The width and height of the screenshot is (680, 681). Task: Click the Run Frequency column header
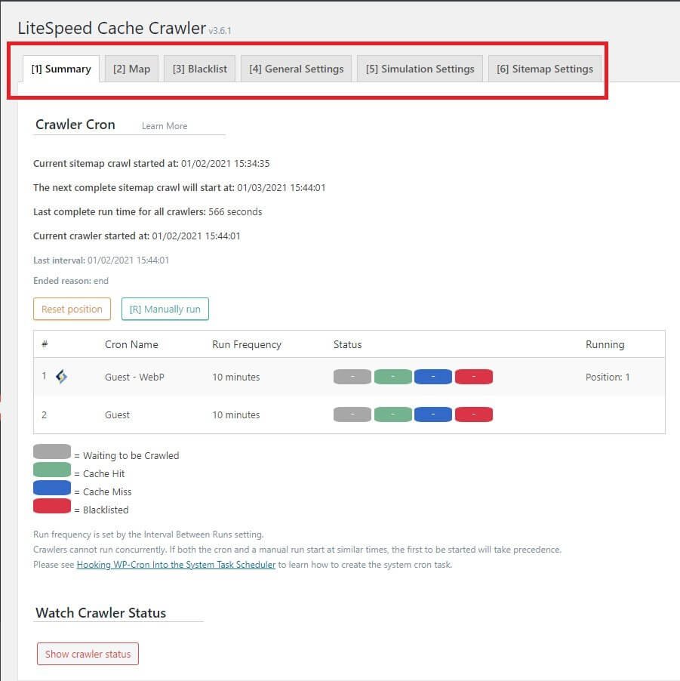pos(247,344)
